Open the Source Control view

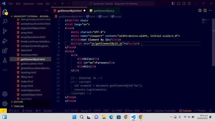click(x=5, y=31)
